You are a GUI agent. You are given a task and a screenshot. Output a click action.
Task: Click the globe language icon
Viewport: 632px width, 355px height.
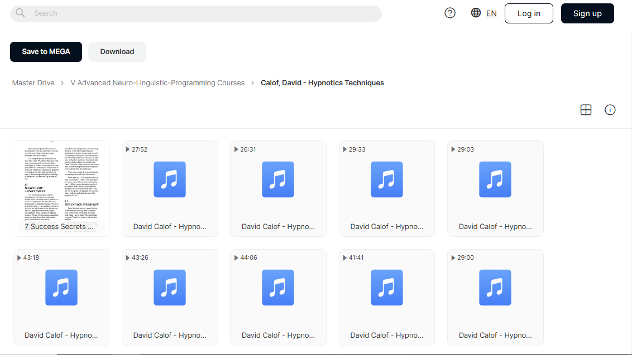[x=476, y=13]
